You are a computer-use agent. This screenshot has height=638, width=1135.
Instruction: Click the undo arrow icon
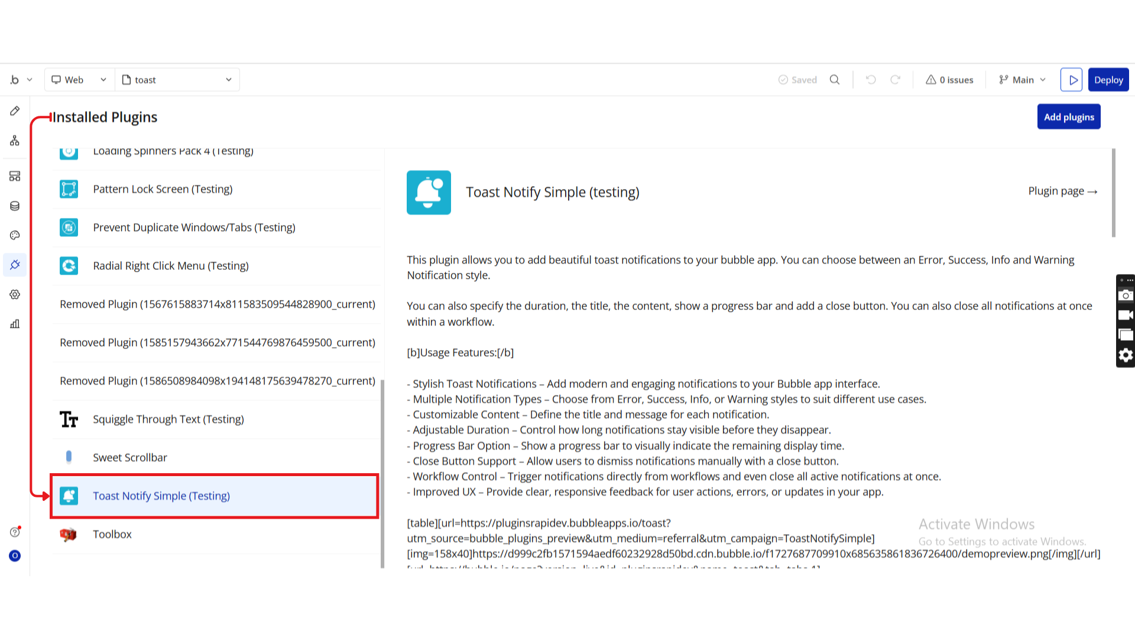point(871,80)
